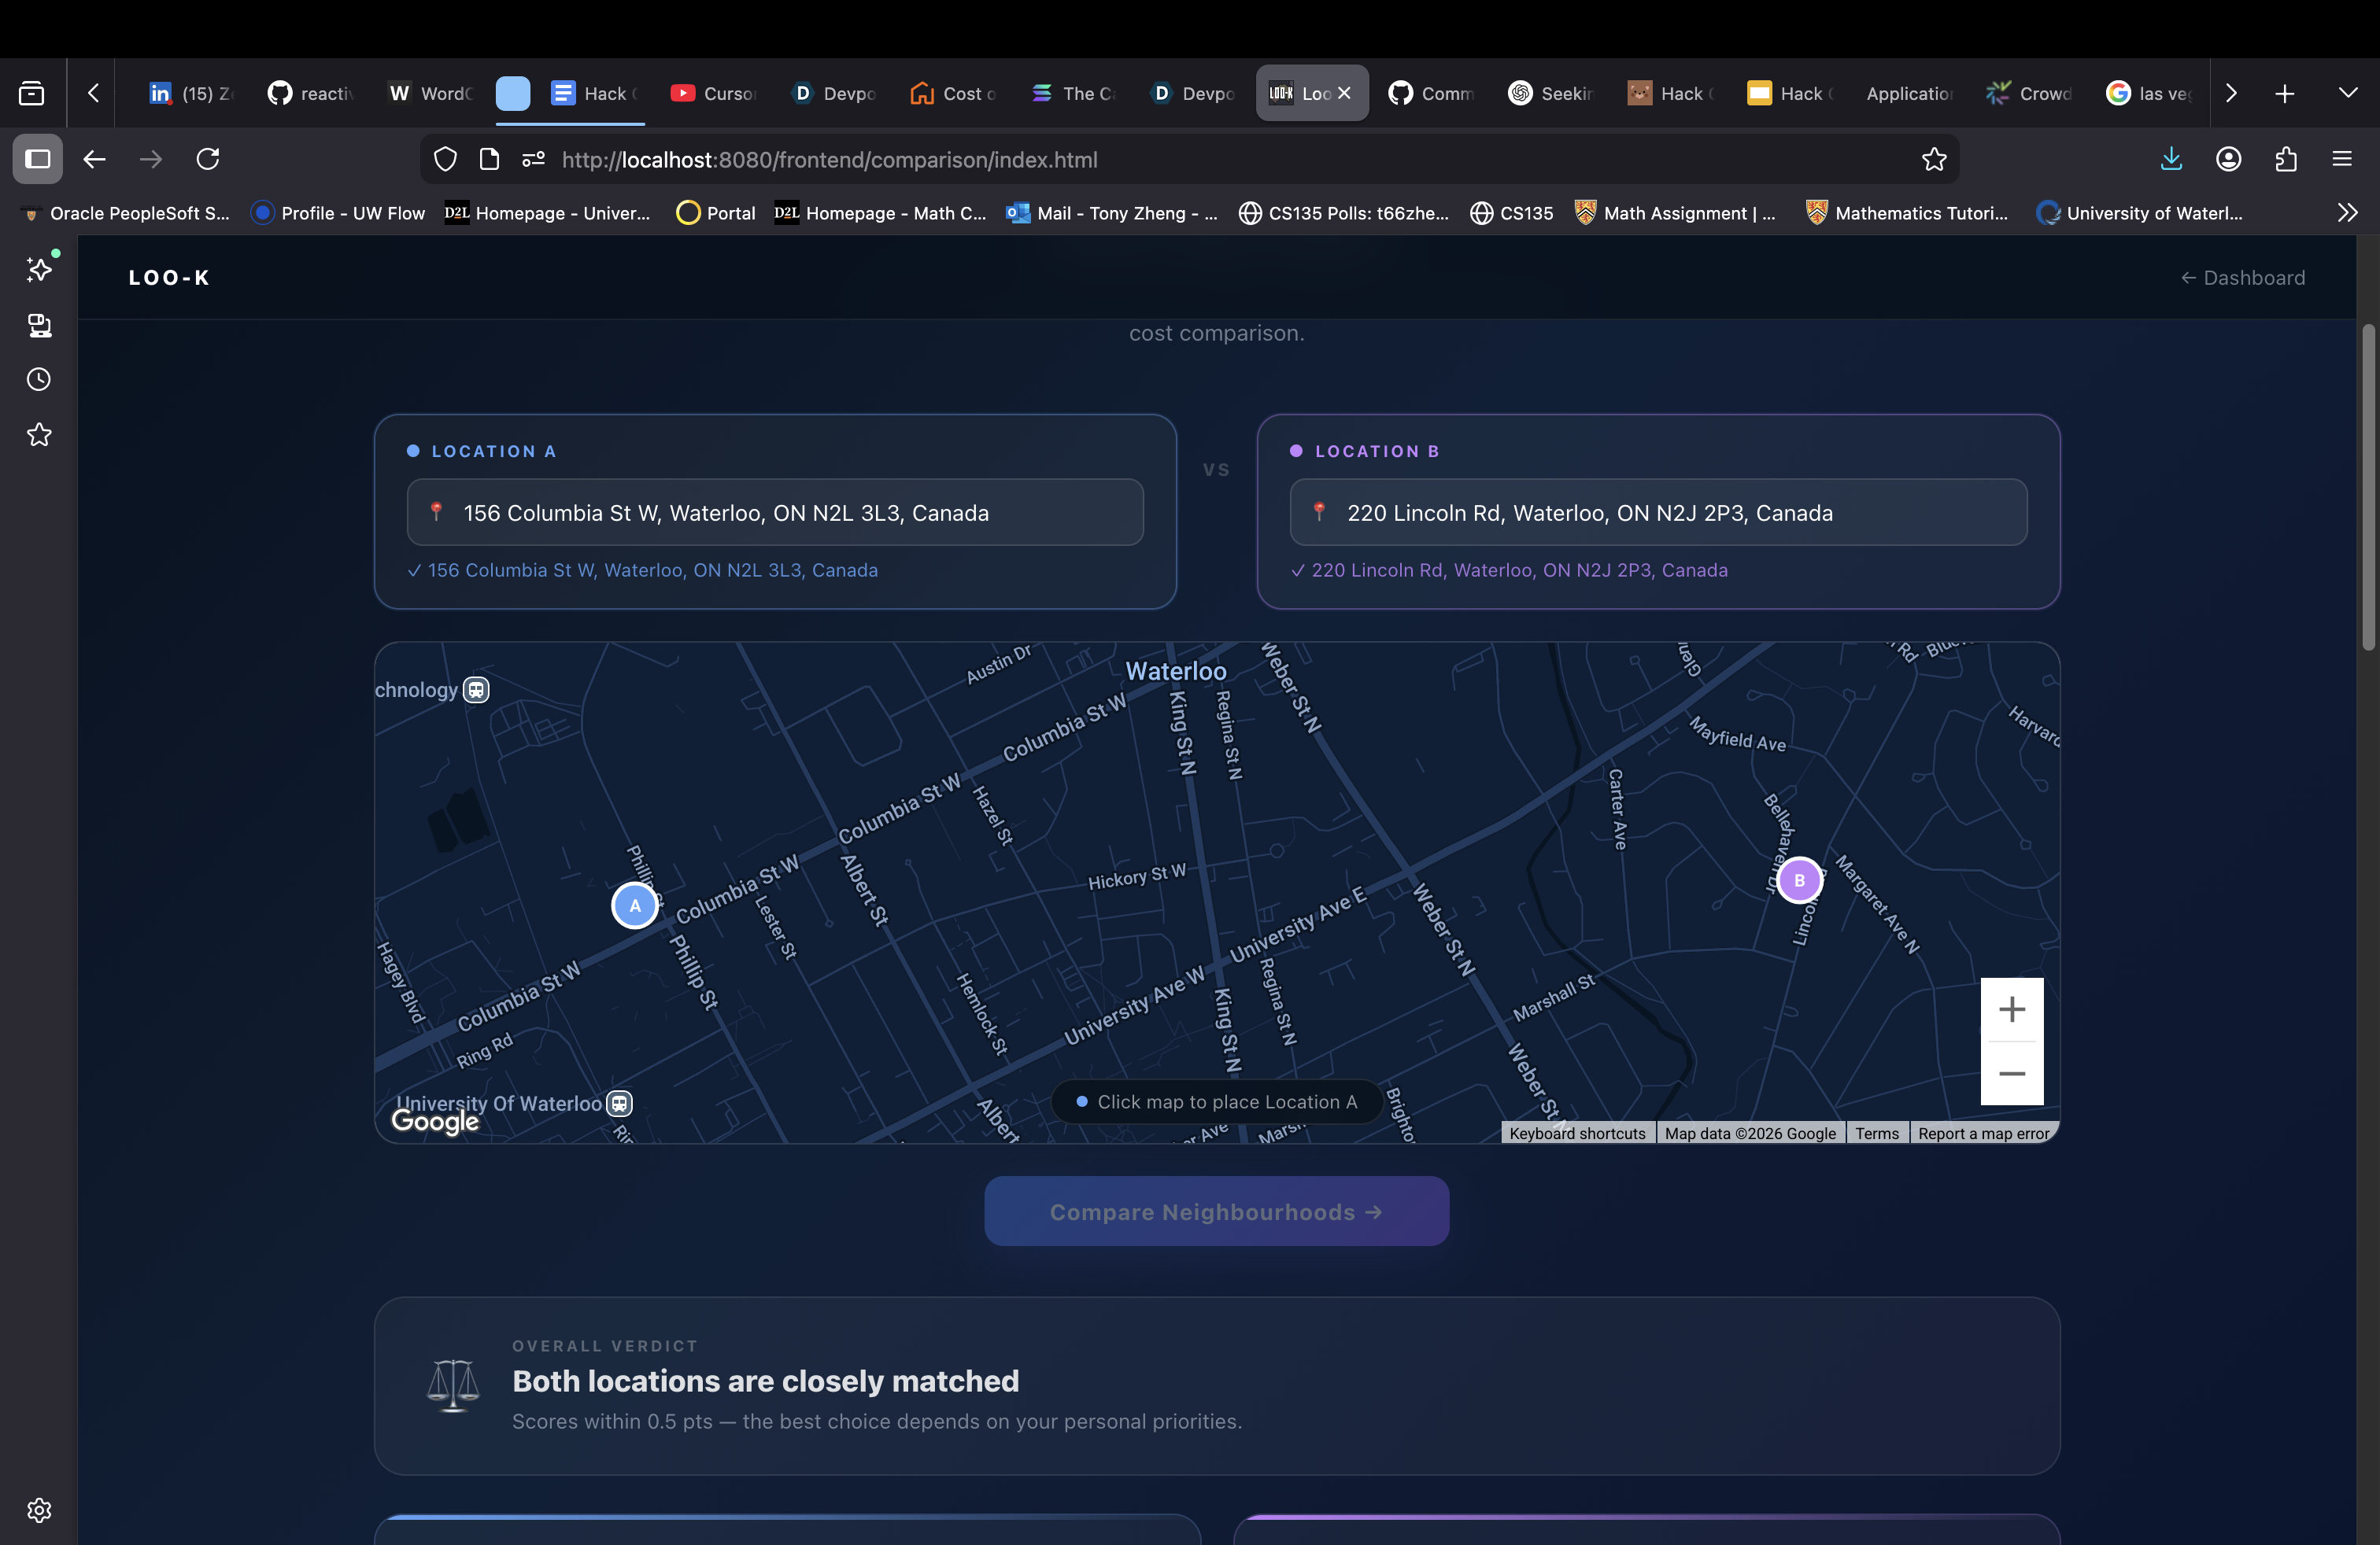Open bookmarks star in left sidebar

click(39, 435)
